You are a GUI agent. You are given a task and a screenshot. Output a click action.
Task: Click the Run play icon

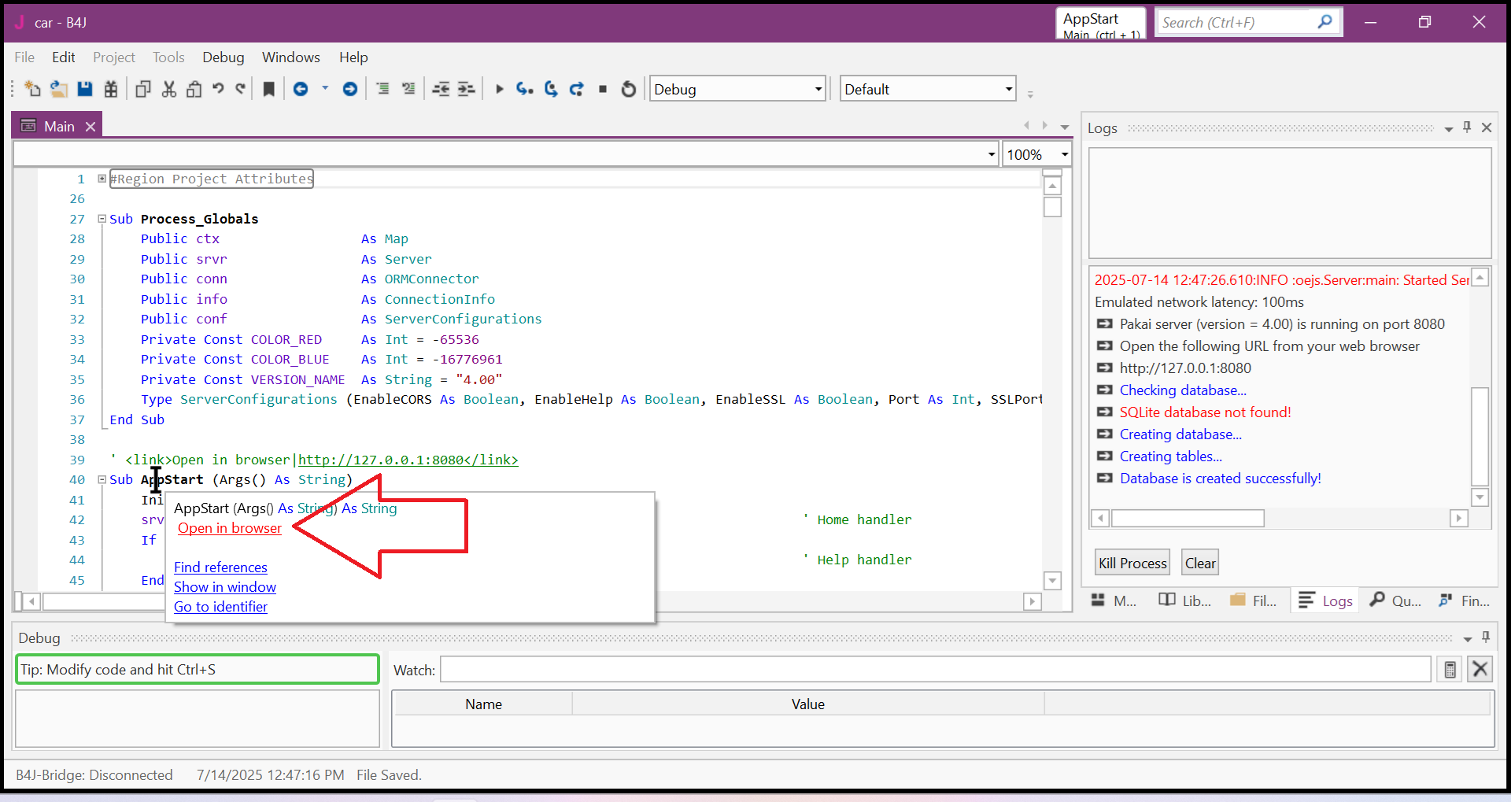coord(499,89)
